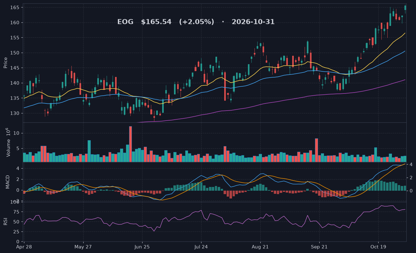Viewport: 416px width, 253px height.
Task: Click the 100 tick on RSI axis
Action: point(14,202)
